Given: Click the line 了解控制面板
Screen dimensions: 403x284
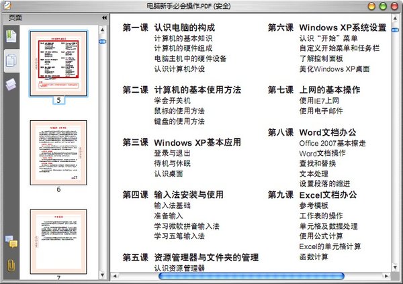Looking at the screenshot, I should pyautogui.click(x=321, y=58).
